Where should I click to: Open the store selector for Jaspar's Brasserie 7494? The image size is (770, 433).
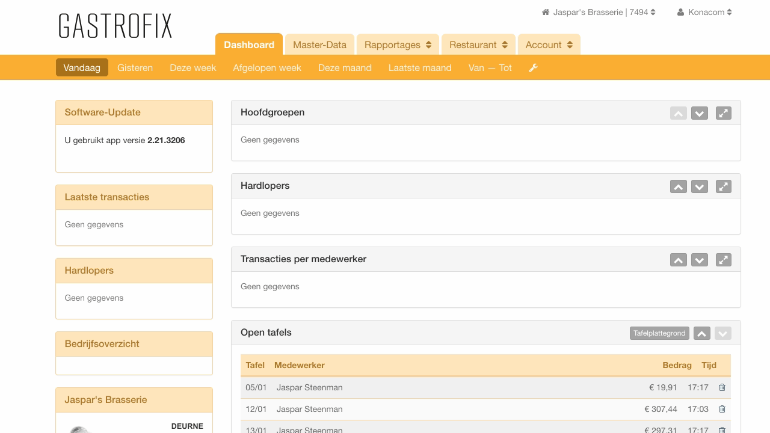click(598, 11)
